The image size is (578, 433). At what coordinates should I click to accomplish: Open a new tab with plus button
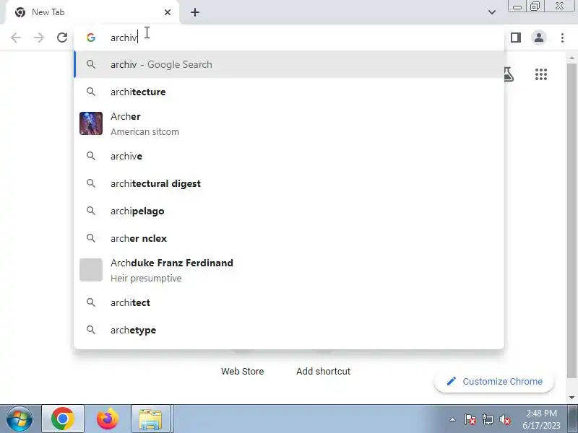[x=195, y=12]
